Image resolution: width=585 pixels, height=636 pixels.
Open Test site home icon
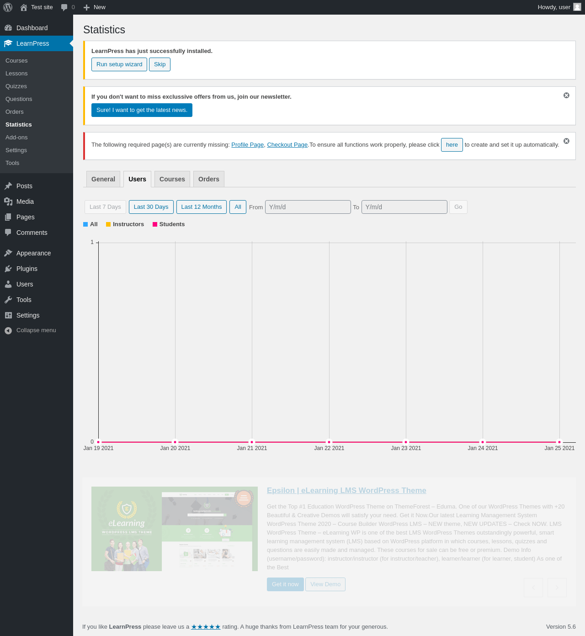[x=24, y=7]
